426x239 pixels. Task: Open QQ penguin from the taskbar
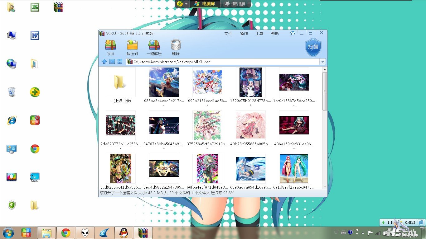coord(124,233)
